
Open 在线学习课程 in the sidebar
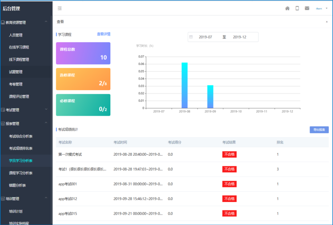(x=19, y=47)
